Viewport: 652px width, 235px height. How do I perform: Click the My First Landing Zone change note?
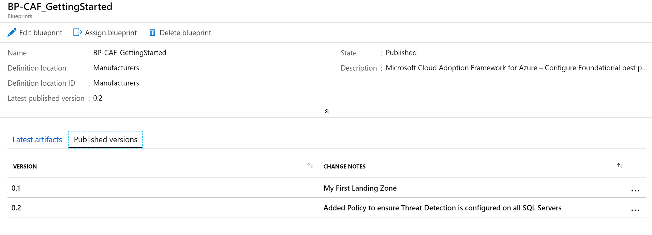pyautogui.click(x=360, y=188)
